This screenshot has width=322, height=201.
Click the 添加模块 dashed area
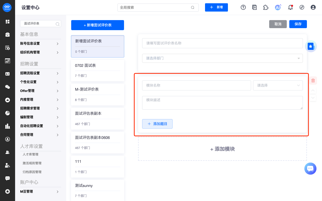pyautogui.click(x=222, y=149)
